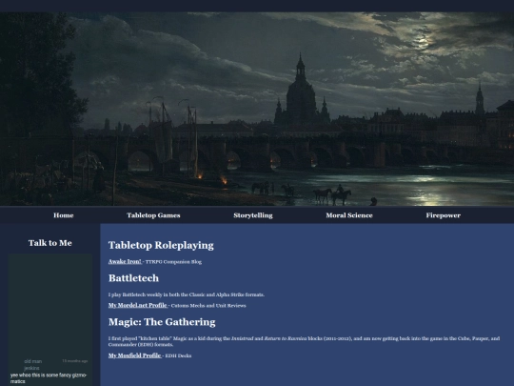Open the Firepower page
Screen dimensions: 514x386
click(444, 215)
